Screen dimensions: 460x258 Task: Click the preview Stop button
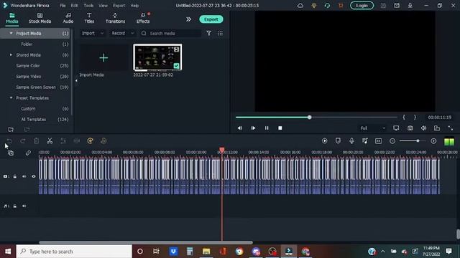click(280, 128)
